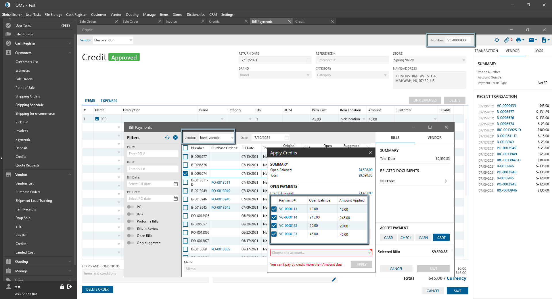Reset filters using Filters refresh icon
Viewport: 552px width, 299px height.
pos(167,138)
